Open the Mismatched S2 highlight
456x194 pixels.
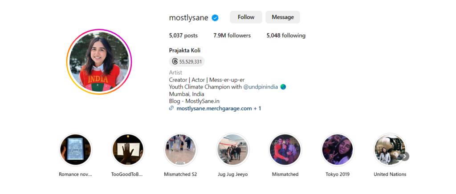pyautogui.click(x=180, y=150)
